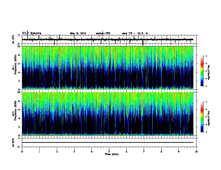221x170 pixels.
Task: Click the time axis tick label "6"
Action: click(x=127, y=151)
